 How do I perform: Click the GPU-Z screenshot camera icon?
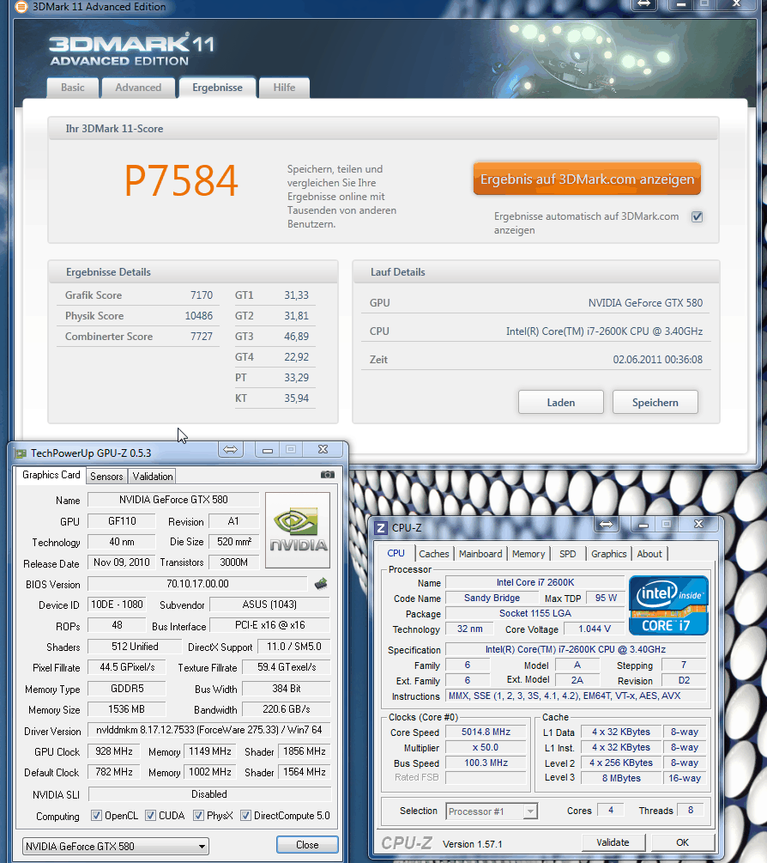tap(327, 474)
